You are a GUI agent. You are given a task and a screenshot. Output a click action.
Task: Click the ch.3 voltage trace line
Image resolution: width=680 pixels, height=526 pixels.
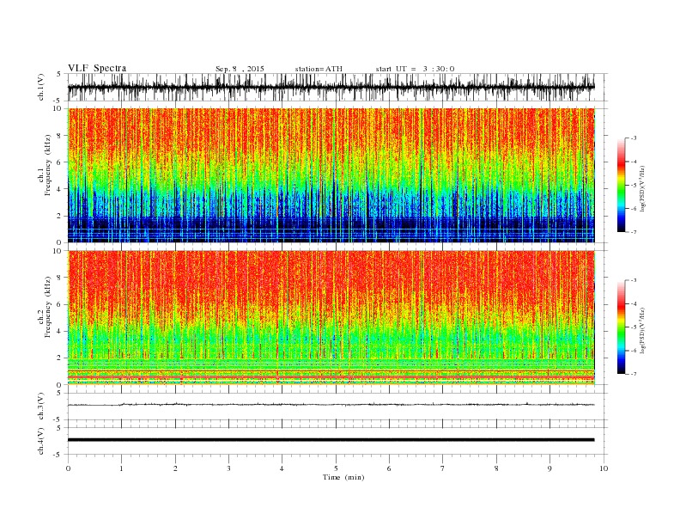tap(331, 405)
